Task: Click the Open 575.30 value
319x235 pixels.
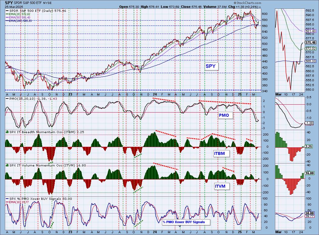Action: click(129, 7)
